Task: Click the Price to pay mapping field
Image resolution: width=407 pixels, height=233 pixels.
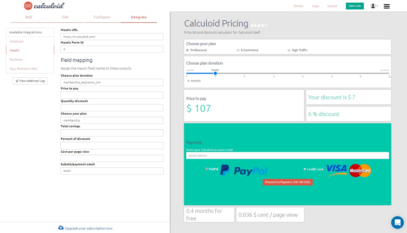Action: pyautogui.click(x=112, y=95)
